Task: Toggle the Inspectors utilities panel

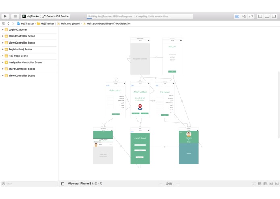Action: pyautogui.click(x=274, y=16)
